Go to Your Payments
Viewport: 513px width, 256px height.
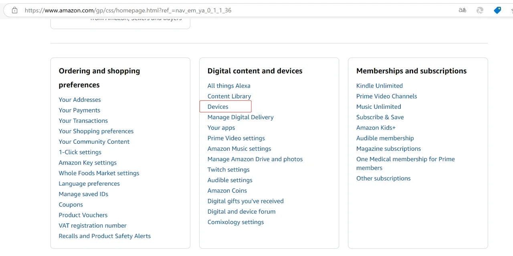click(79, 110)
